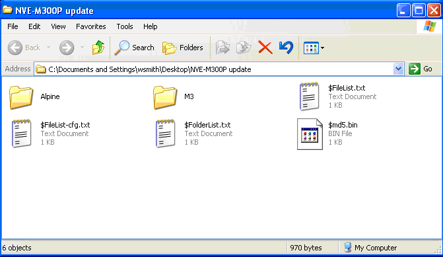The height and width of the screenshot is (257, 443).
Task: Open the Back history dropdown arrow
Action: [49, 47]
